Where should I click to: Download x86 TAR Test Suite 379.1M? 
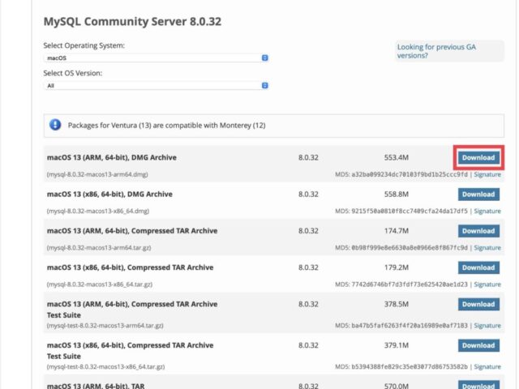click(478, 345)
